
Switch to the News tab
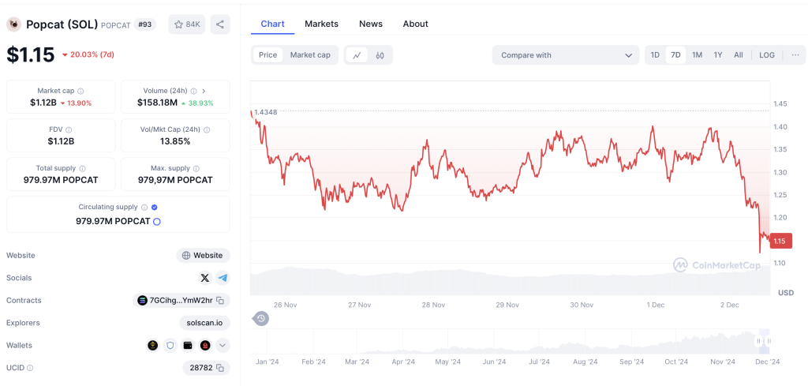[x=371, y=24]
